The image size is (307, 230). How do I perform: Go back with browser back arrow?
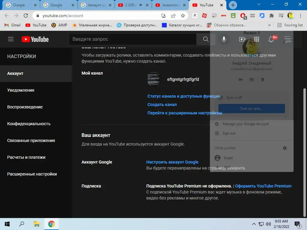click(x=7, y=16)
